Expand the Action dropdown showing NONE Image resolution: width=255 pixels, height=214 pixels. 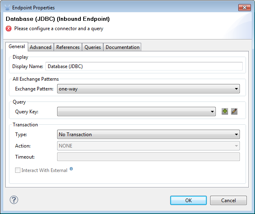pyautogui.click(x=148, y=146)
